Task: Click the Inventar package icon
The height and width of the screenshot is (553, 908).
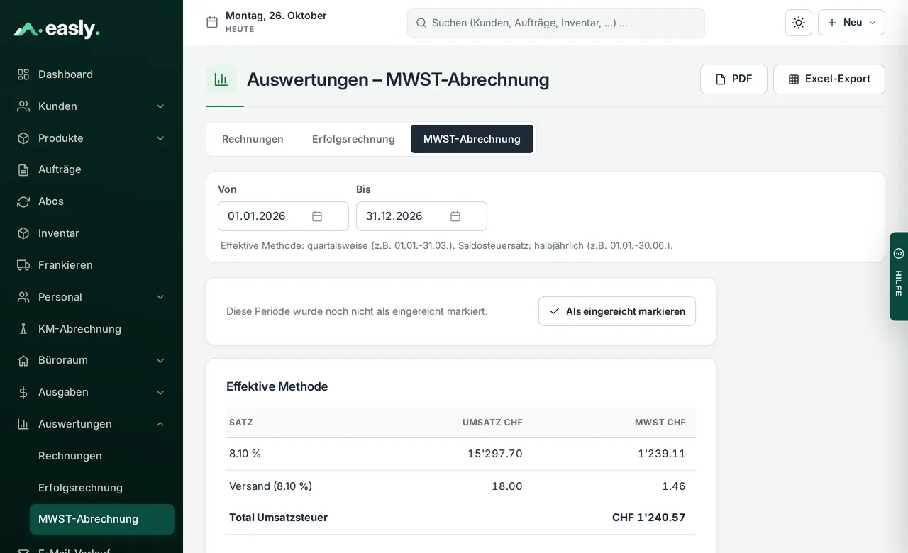Action: [x=23, y=233]
